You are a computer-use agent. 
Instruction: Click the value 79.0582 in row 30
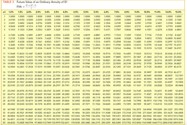pyautogui.click(x=107, y=109)
